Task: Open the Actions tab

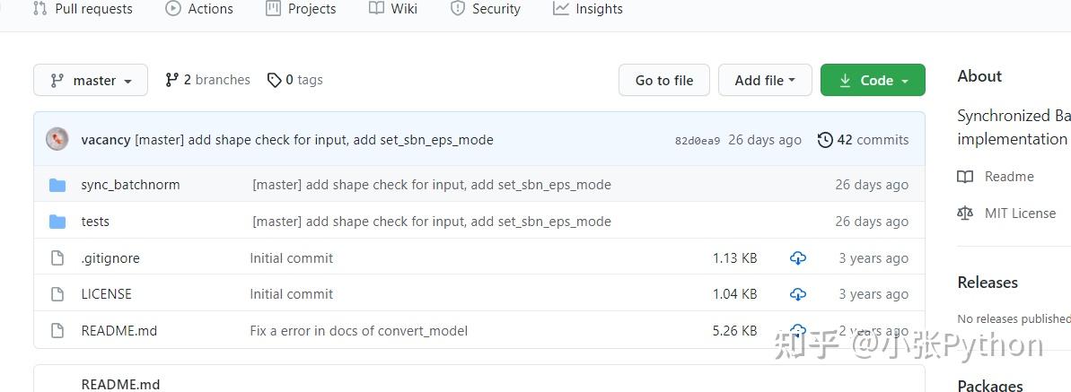Action: tap(199, 9)
